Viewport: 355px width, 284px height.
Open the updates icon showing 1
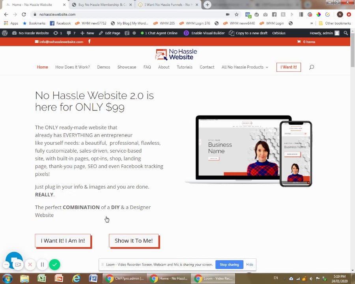click(x=58, y=33)
